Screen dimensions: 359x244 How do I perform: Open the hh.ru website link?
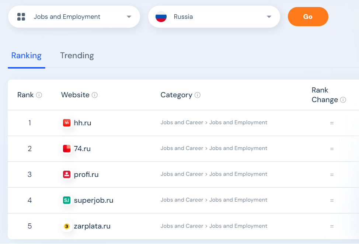pos(83,123)
